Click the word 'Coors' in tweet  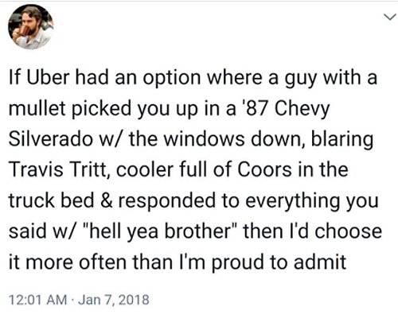(x=264, y=169)
